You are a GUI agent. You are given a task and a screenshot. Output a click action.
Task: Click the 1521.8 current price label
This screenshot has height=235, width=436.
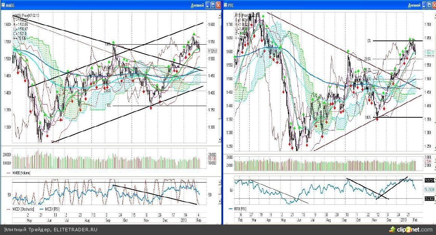[x=213, y=51]
